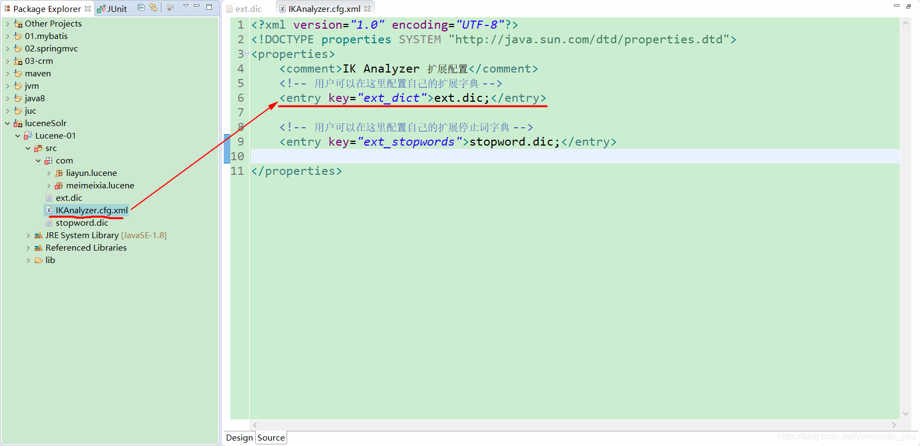Maximize the editor area
The image size is (920, 446).
point(909,6)
